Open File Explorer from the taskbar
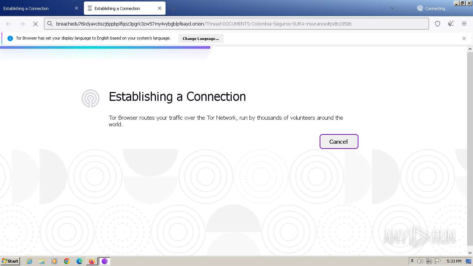The height and width of the screenshot is (266, 473). pyautogui.click(x=42, y=261)
